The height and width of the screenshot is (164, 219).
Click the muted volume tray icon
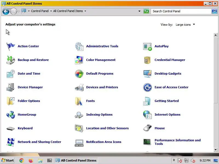tap(193, 160)
